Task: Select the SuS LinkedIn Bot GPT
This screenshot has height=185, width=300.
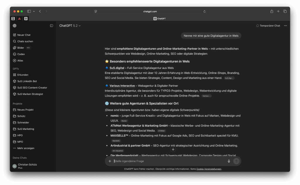Action: click(27, 81)
